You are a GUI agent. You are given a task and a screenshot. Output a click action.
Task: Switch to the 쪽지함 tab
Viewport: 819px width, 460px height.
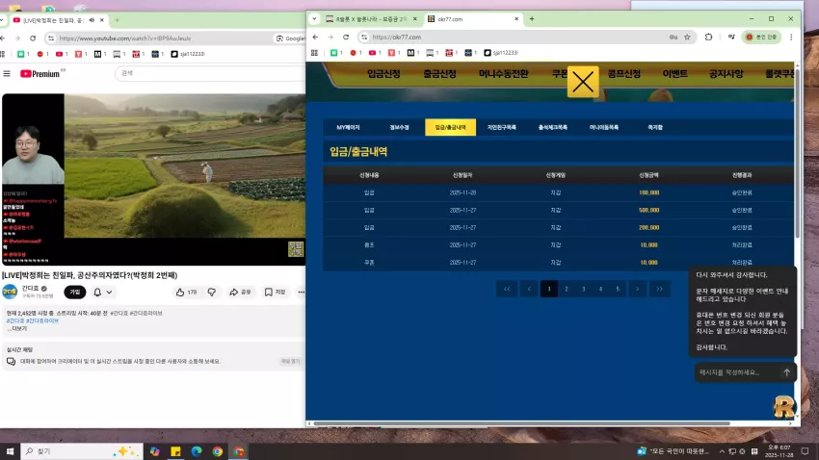[x=655, y=127]
